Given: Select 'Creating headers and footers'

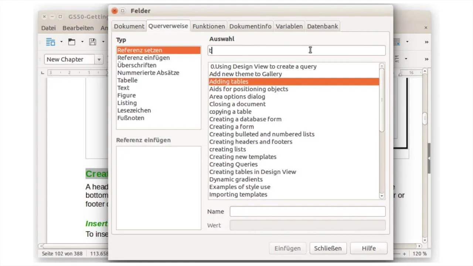Looking at the screenshot, I should pos(294,141).
